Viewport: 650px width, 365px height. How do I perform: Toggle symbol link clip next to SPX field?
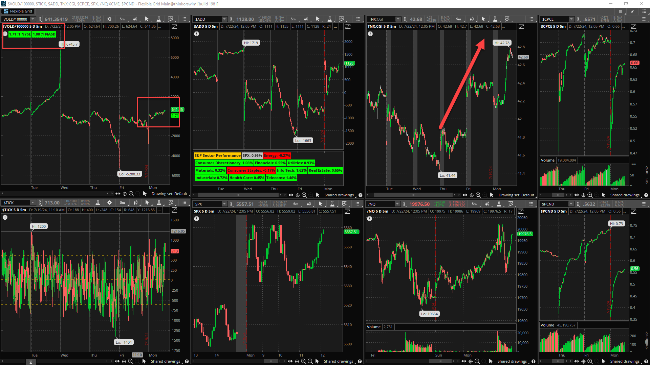232,204
